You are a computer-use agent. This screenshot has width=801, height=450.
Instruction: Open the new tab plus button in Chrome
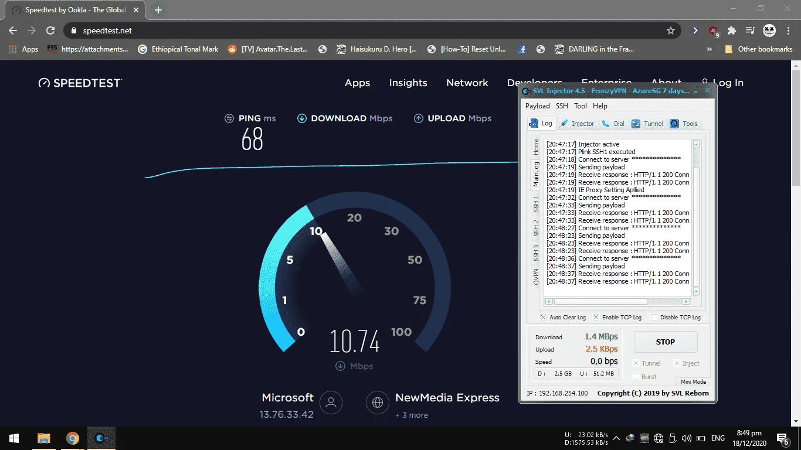(x=158, y=10)
